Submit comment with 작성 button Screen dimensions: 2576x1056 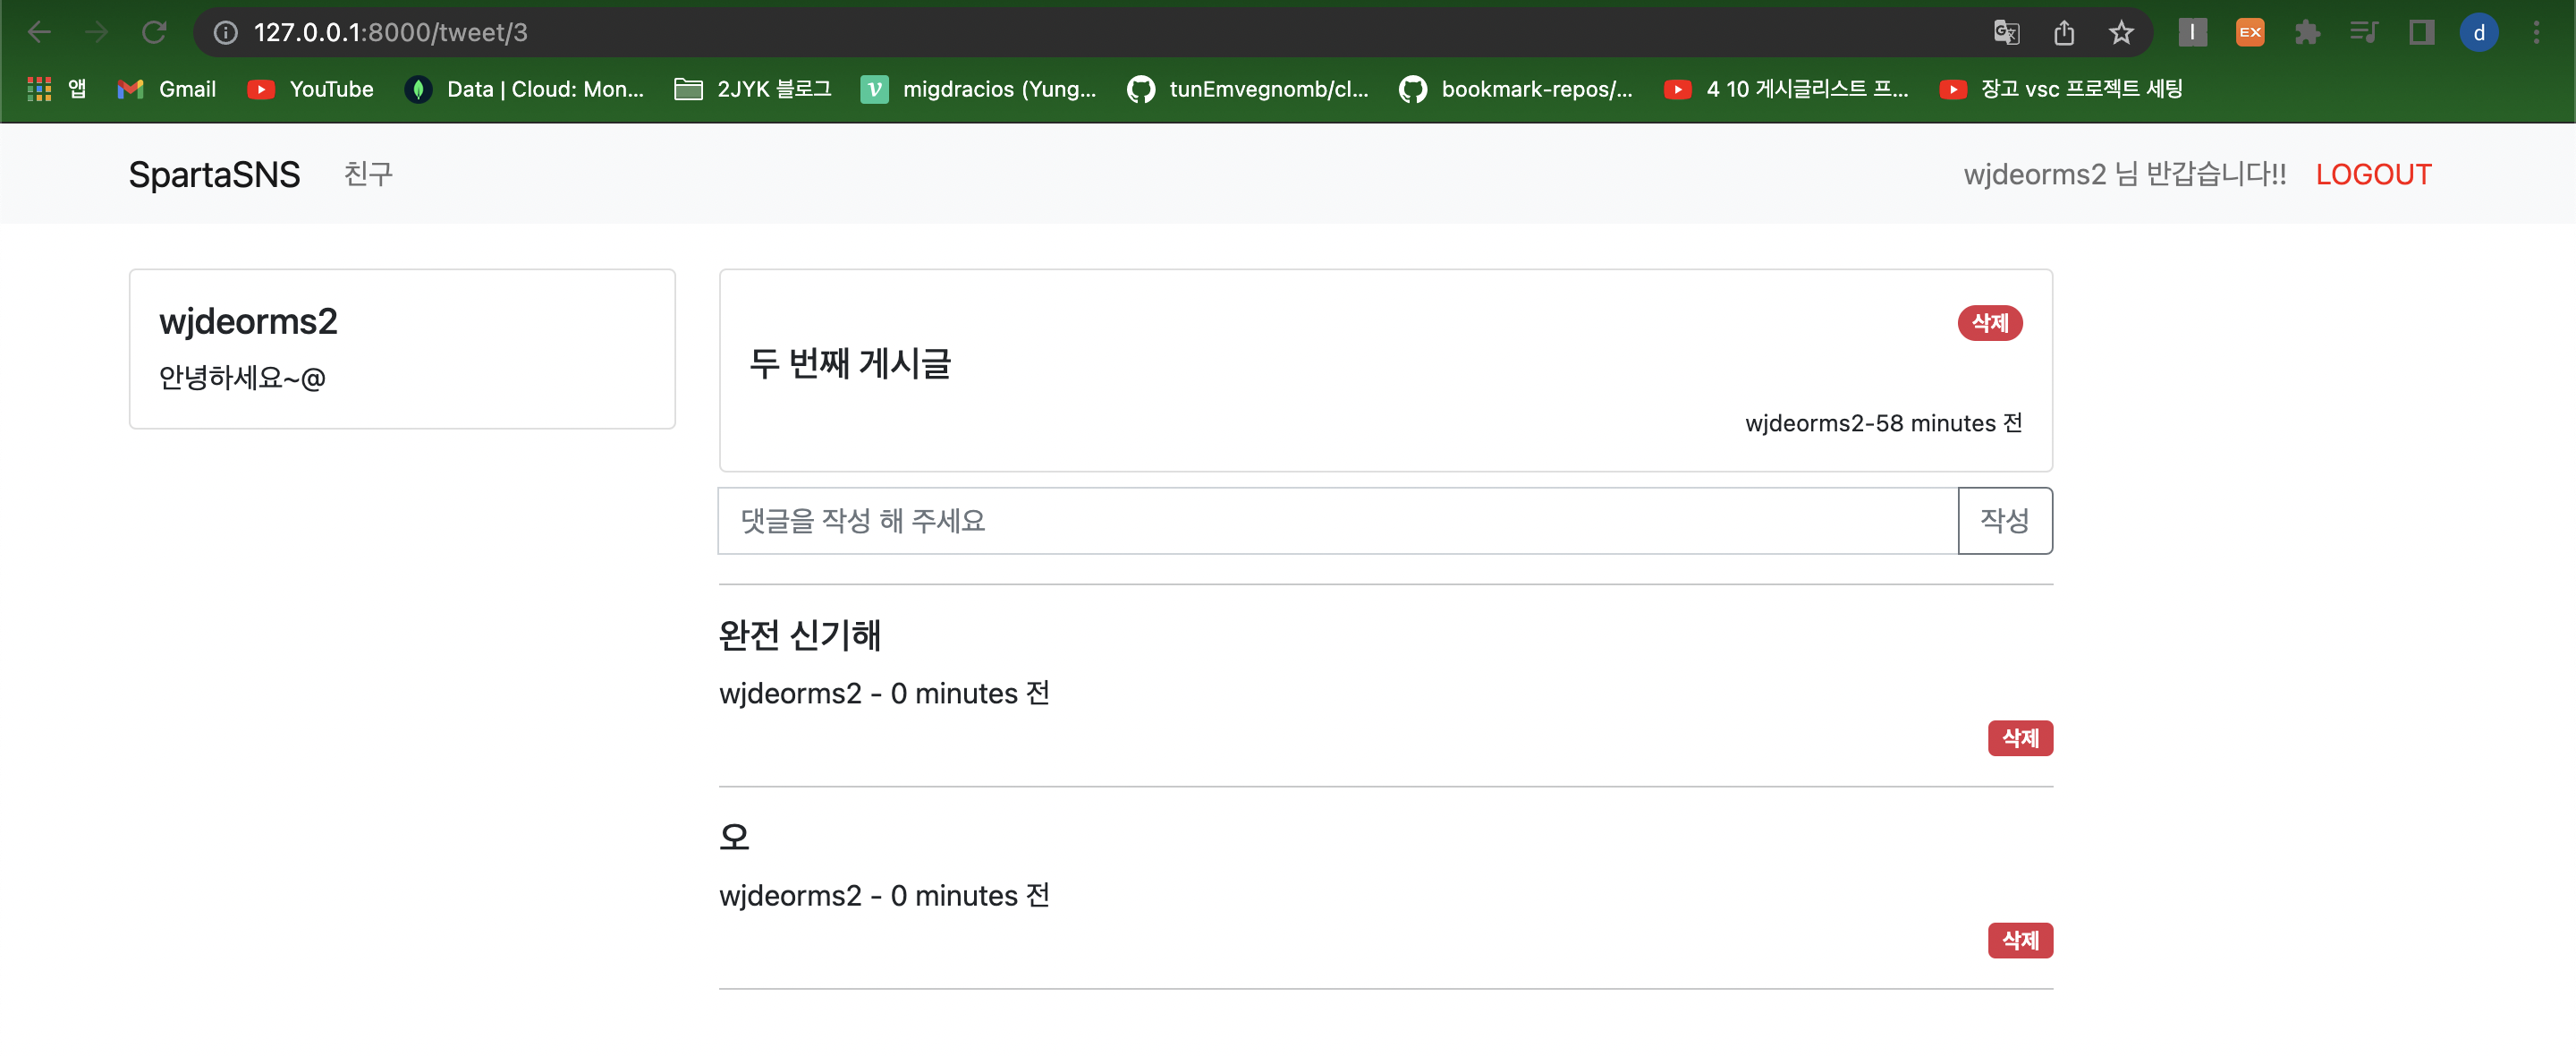[x=2005, y=521]
